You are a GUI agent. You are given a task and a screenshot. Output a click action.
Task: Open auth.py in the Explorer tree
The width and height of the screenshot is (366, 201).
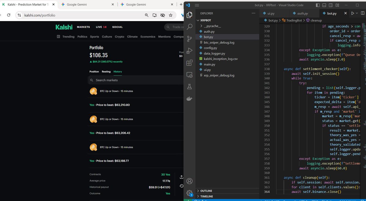[x=209, y=31]
